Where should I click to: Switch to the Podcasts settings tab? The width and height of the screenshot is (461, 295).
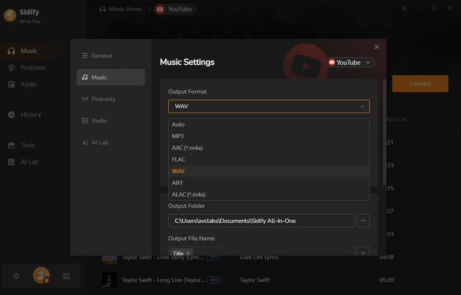pyautogui.click(x=111, y=99)
